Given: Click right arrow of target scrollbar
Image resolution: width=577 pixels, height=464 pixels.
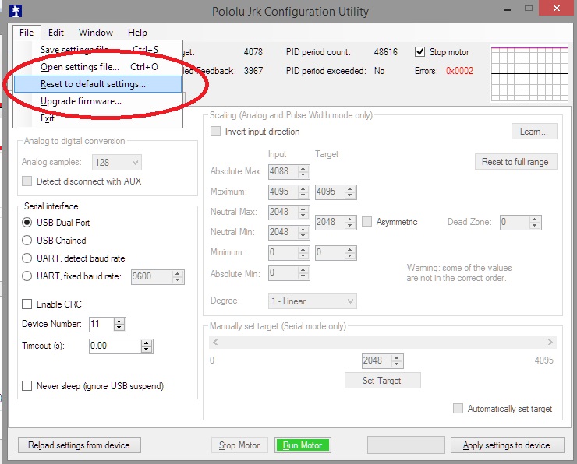Looking at the screenshot, I should coord(550,343).
